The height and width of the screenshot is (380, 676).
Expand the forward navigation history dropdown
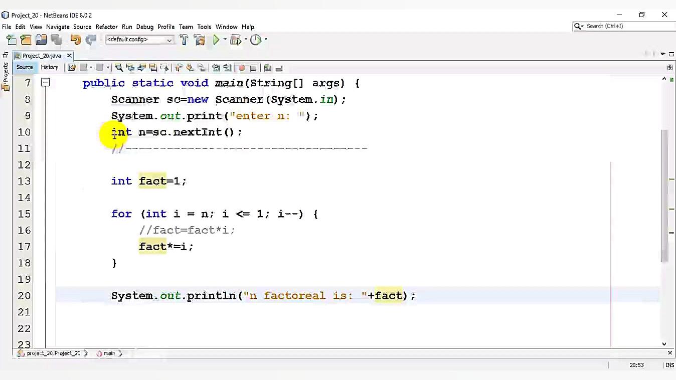pos(107,68)
